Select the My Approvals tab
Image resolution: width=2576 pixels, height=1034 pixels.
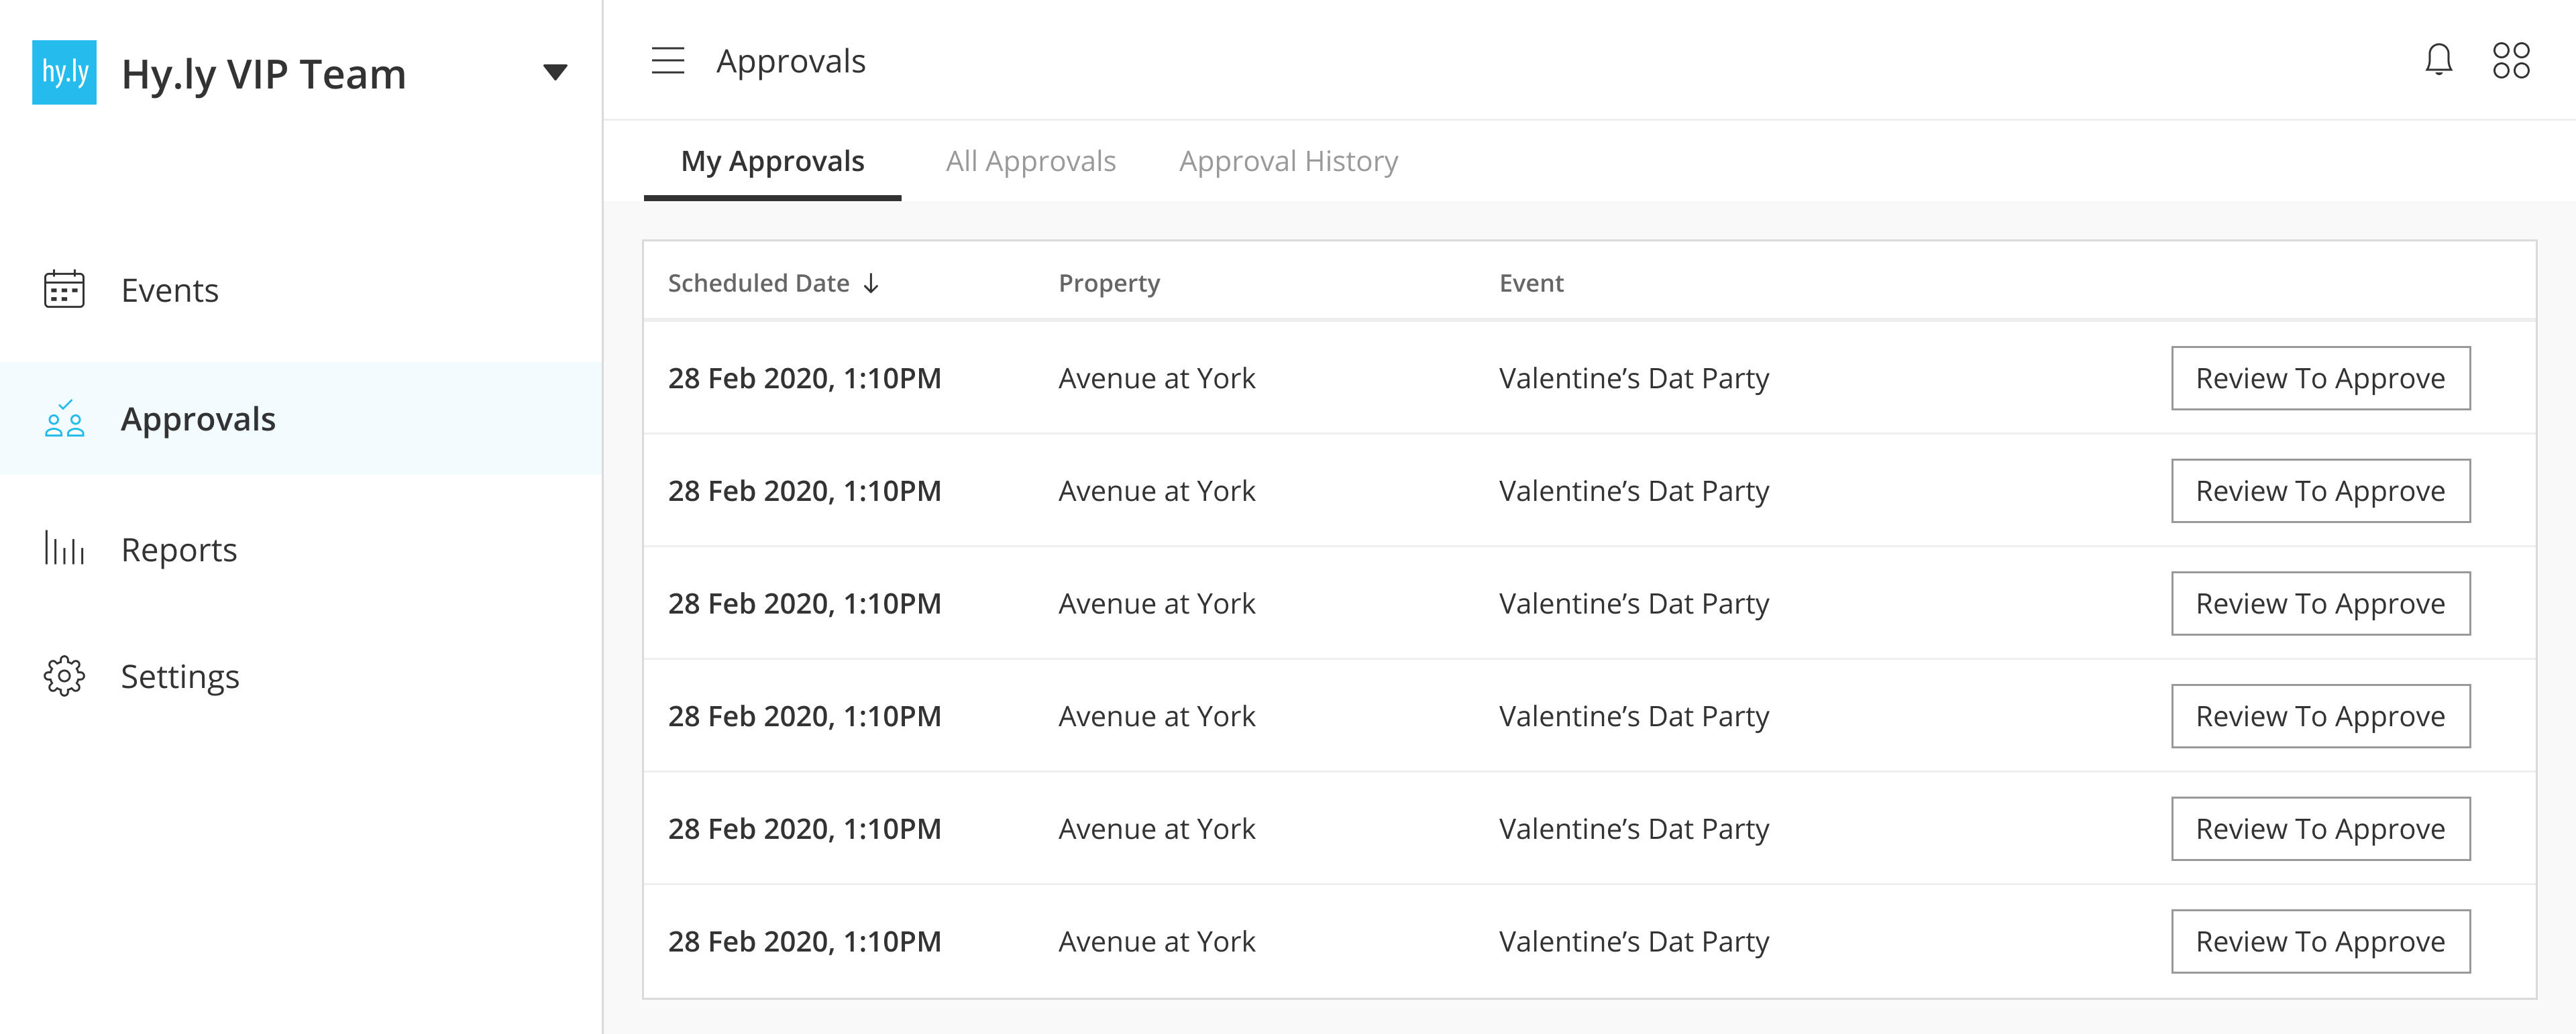pyautogui.click(x=772, y=161)
